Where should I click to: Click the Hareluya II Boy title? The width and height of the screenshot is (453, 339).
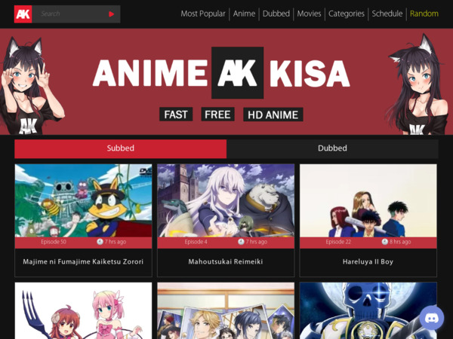368,261
